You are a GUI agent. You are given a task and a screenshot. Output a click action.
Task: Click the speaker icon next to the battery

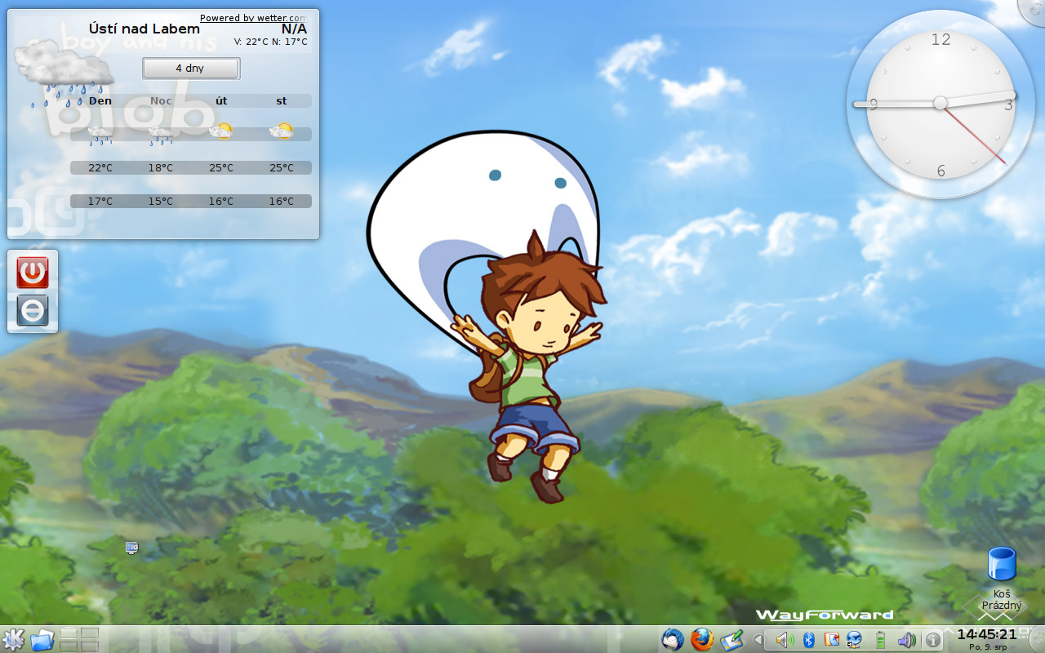click(905, 640)
